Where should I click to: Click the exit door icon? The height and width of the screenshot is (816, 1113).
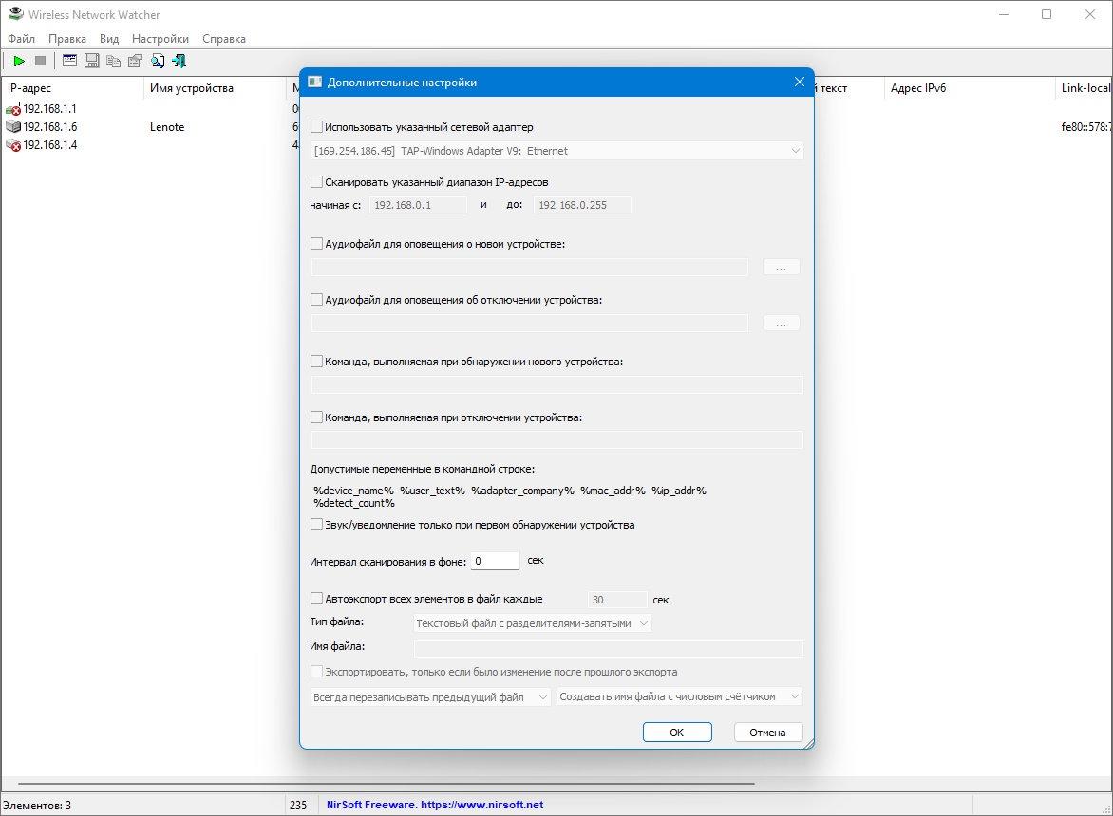[x=179, y=61]
